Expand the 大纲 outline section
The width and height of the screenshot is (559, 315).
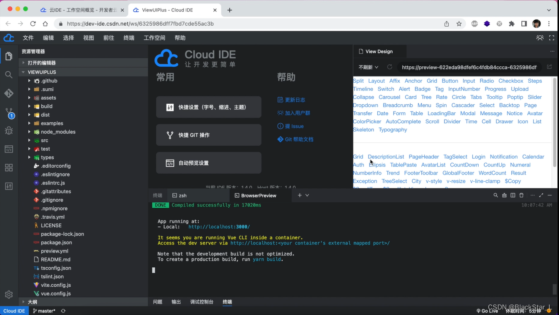[x=83, y=302]
